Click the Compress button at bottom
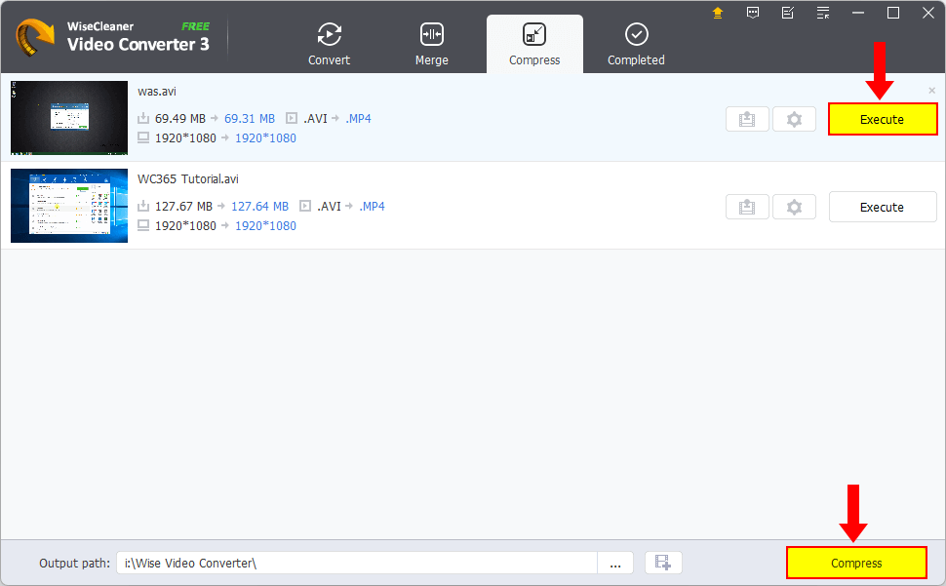Screen dimensions: 946x586 coord(856,563)
